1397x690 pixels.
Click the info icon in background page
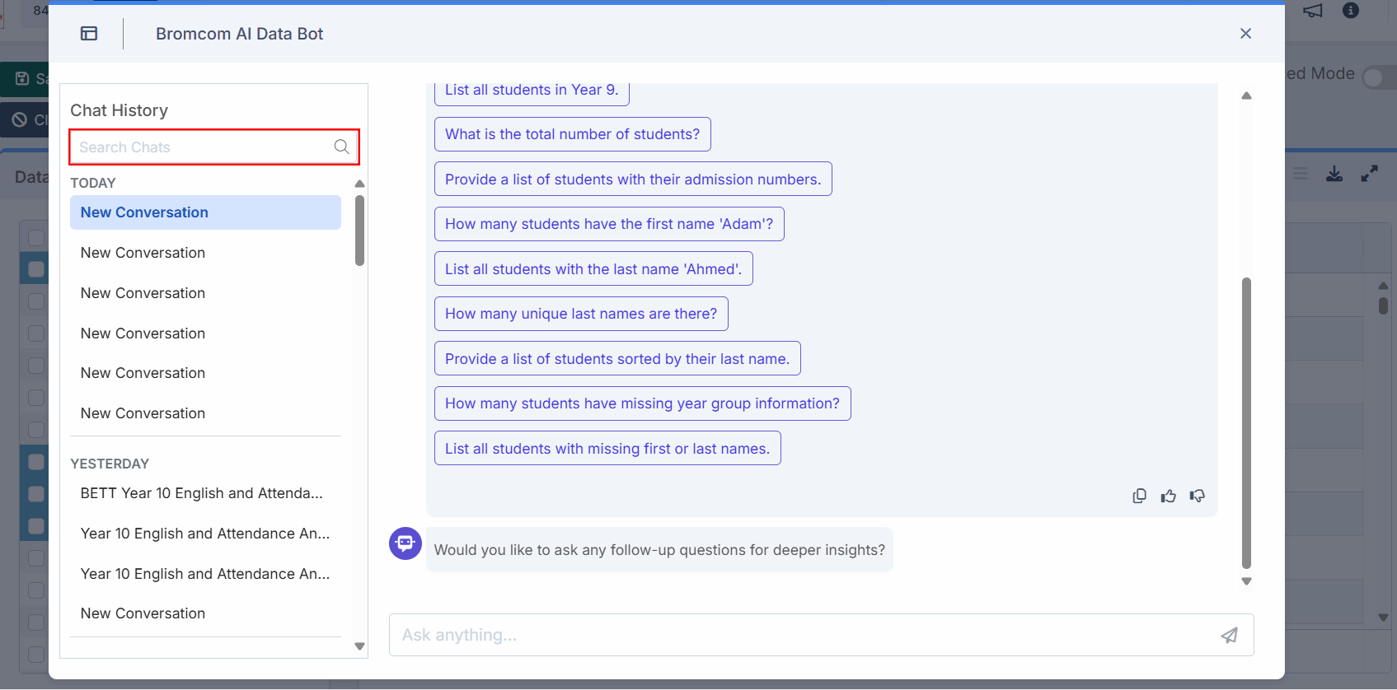pyautogui.click(x=1350, y=11)
